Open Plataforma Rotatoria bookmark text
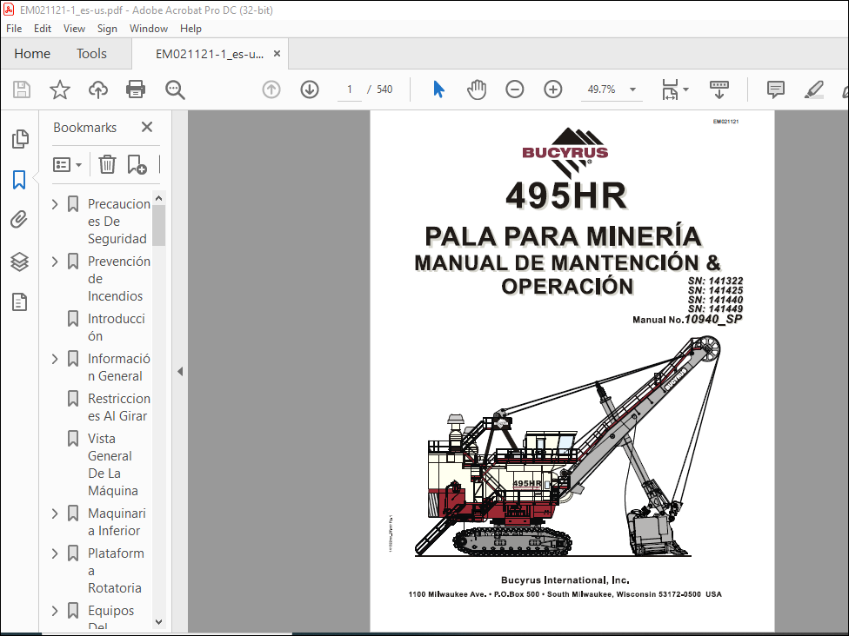849x636 pixels. (117, 571)
